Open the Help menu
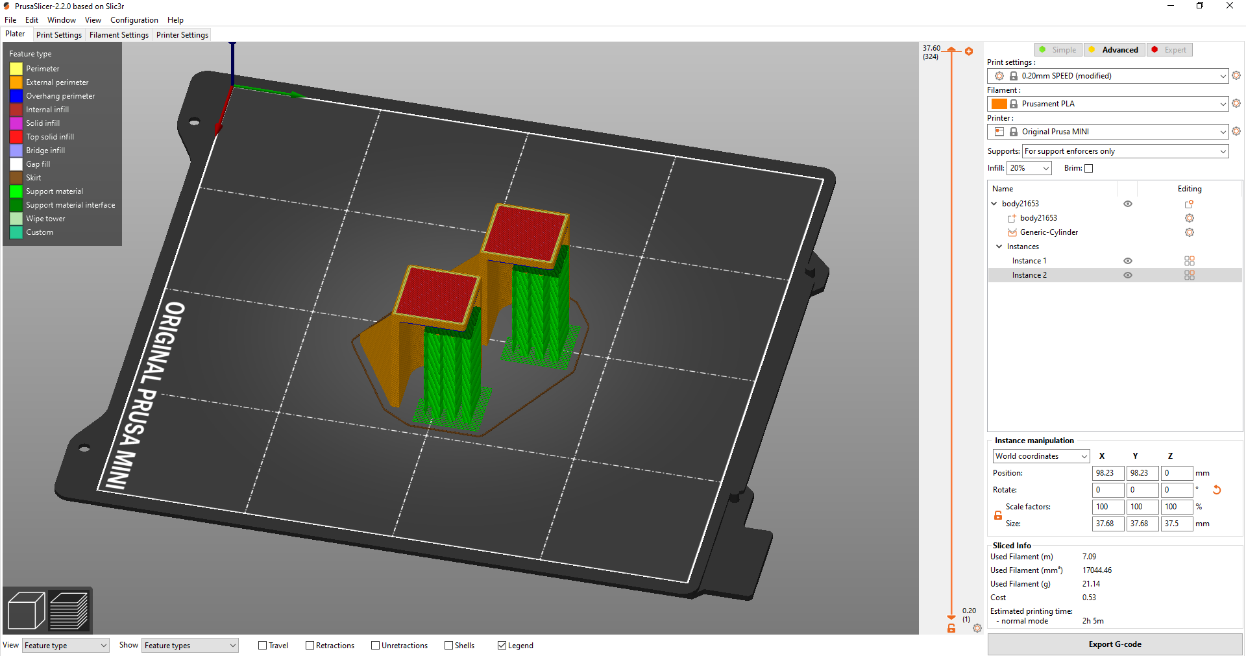The image size is (1246, 656). (x=175, y=20)
